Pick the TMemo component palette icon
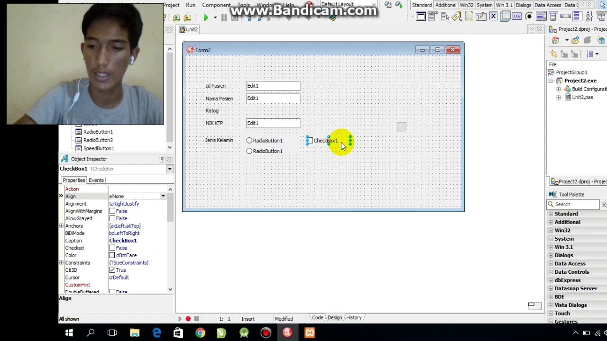The height and width of the screenshot is (341, 607). tap(469, 17)
